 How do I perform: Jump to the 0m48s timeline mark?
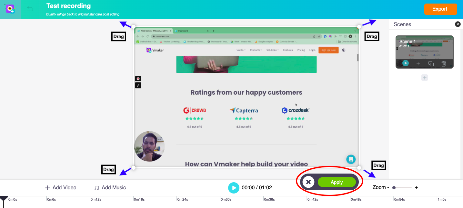point(356,199)
